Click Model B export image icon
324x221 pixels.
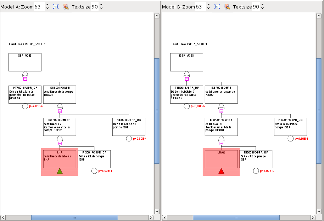point(227,7)
